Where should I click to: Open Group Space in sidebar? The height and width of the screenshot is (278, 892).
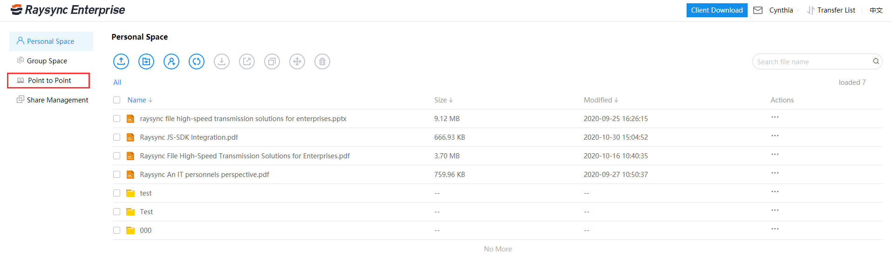point(51,61)
